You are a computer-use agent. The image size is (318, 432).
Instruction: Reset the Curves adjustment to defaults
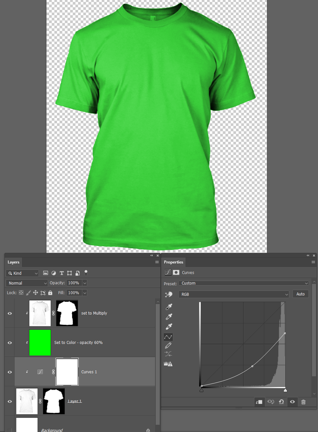coord(281,402)
